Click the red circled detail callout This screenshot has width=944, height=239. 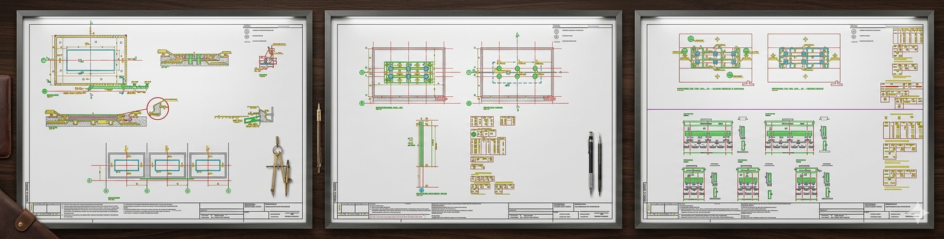click(x=158, y=108)
